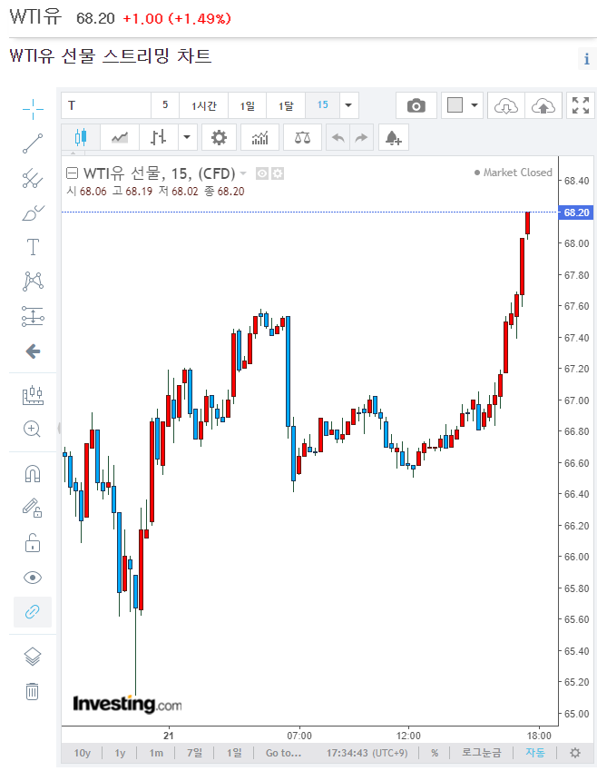Toggle drawing sync link icon
This screenshot has width=597, height=771.
click(x=33, y=612)
